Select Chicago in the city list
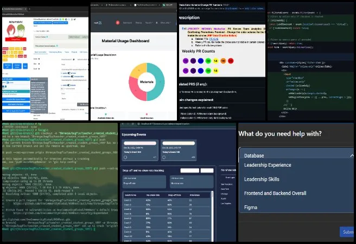This screenshot has height=244, width=356. click(224, 194)
